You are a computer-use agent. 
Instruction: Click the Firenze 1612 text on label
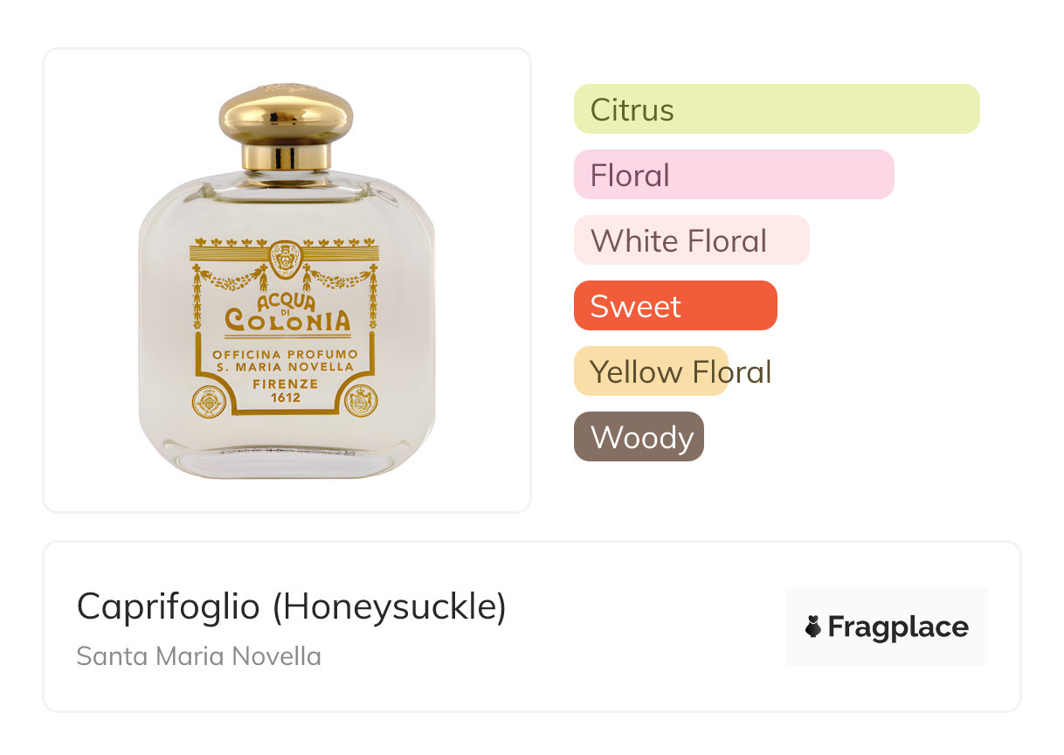pos(286,391)
